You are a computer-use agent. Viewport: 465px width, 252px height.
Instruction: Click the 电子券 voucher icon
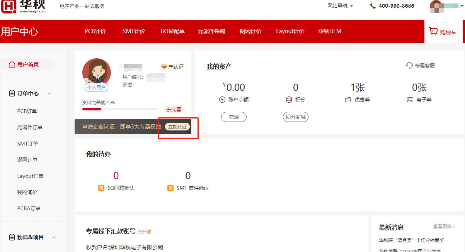point(410,100)
